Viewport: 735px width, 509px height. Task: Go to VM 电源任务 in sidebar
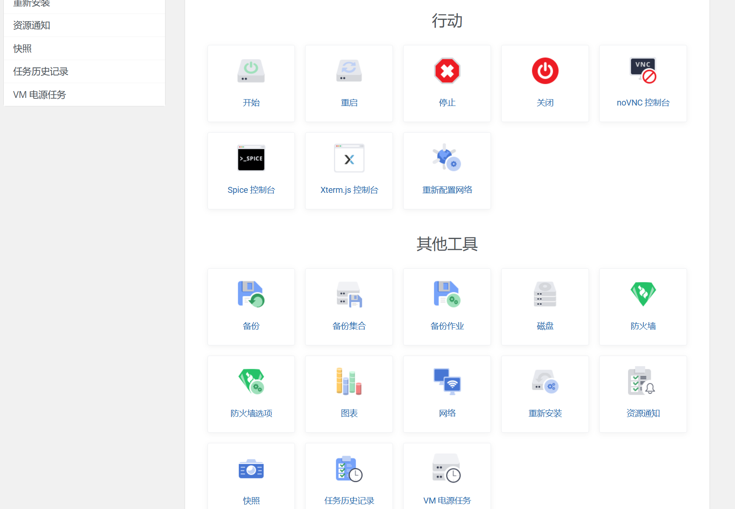39,95
